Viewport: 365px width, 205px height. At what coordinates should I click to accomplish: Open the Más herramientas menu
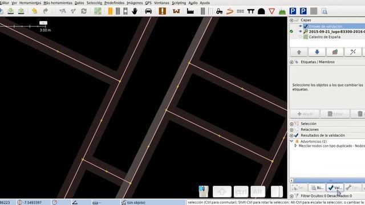[58, 3]
